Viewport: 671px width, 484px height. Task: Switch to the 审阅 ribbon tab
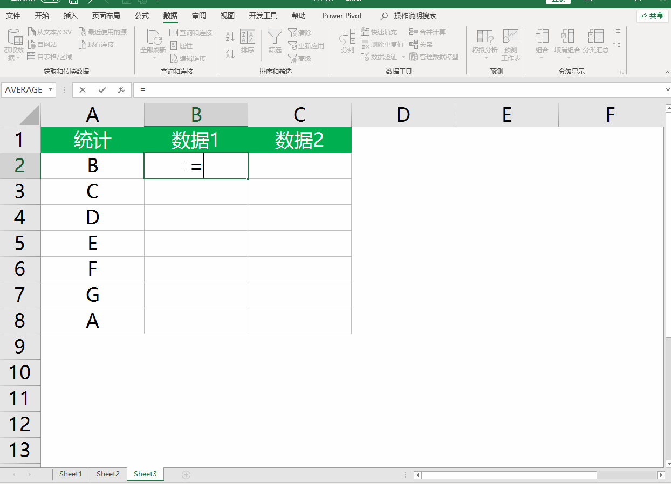point(199,16)
